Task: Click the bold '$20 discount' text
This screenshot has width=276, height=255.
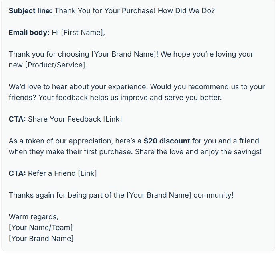Action: click(167, 141)
